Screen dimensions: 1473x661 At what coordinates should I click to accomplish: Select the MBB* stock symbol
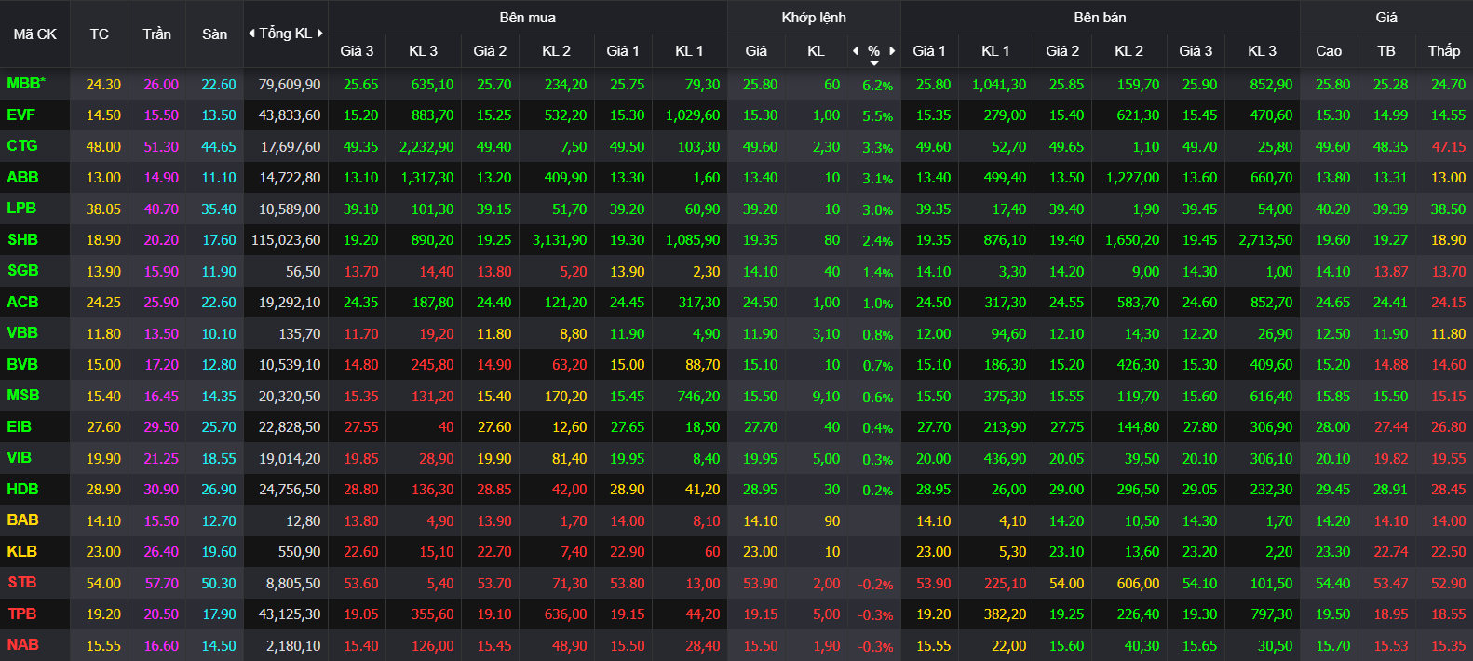click(x=26, y=84)
